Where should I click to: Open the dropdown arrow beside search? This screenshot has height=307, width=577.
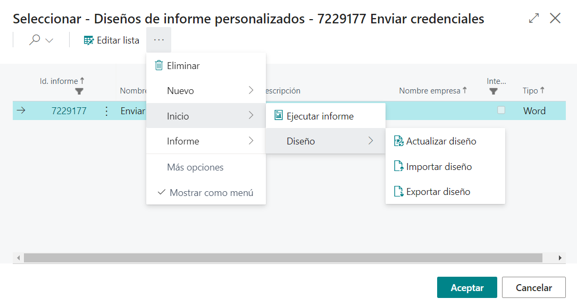click(49, 41)
